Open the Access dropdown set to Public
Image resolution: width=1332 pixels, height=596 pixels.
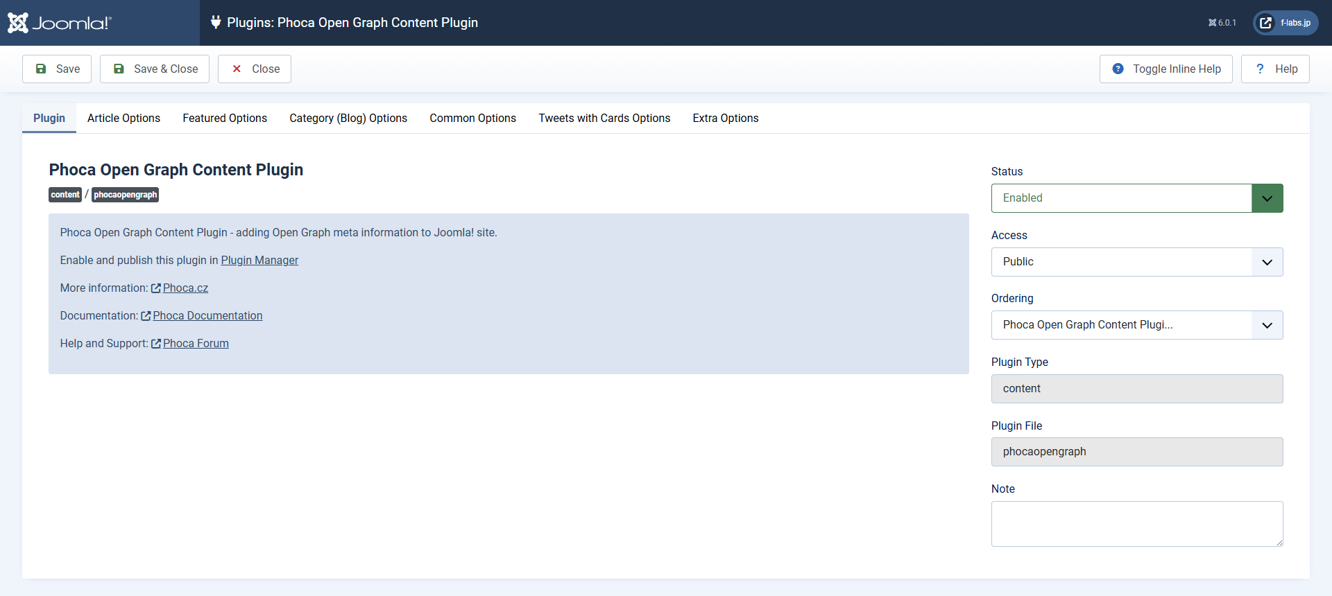[1136, 262]
